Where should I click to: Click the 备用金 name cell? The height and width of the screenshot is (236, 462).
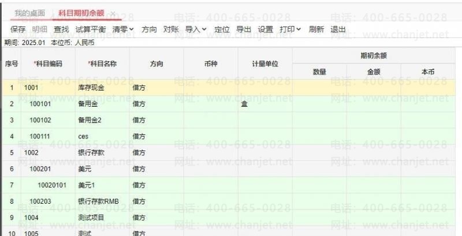[x=102, y=104]
